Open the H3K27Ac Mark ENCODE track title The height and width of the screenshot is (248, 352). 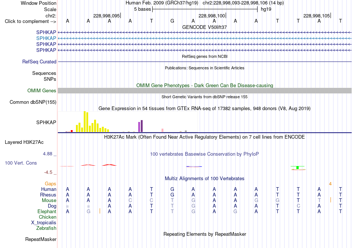(205, 137)
